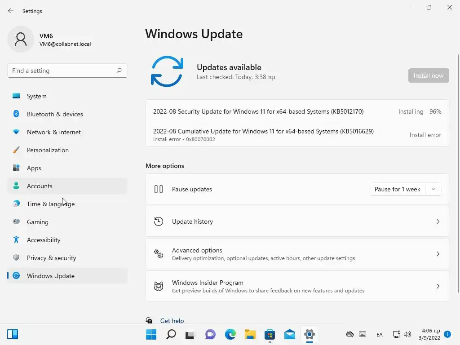Screen dimensions: 460x345
Task: Open Personalization settings
Action: (x=67, y=150)
